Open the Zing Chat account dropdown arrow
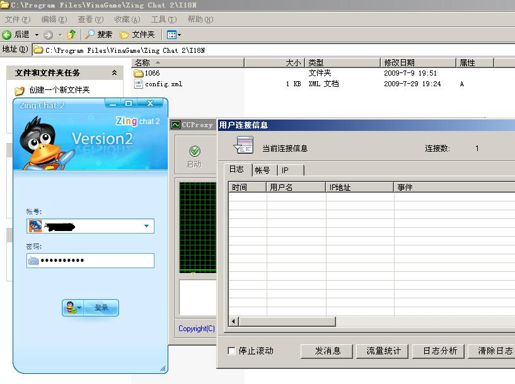515x384 pixels. (x=146, y=226)
